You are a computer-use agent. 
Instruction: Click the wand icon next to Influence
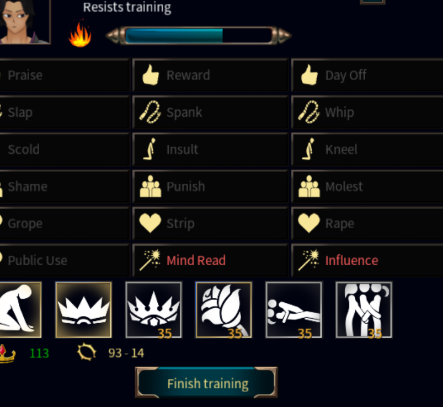tap(309, 260)
